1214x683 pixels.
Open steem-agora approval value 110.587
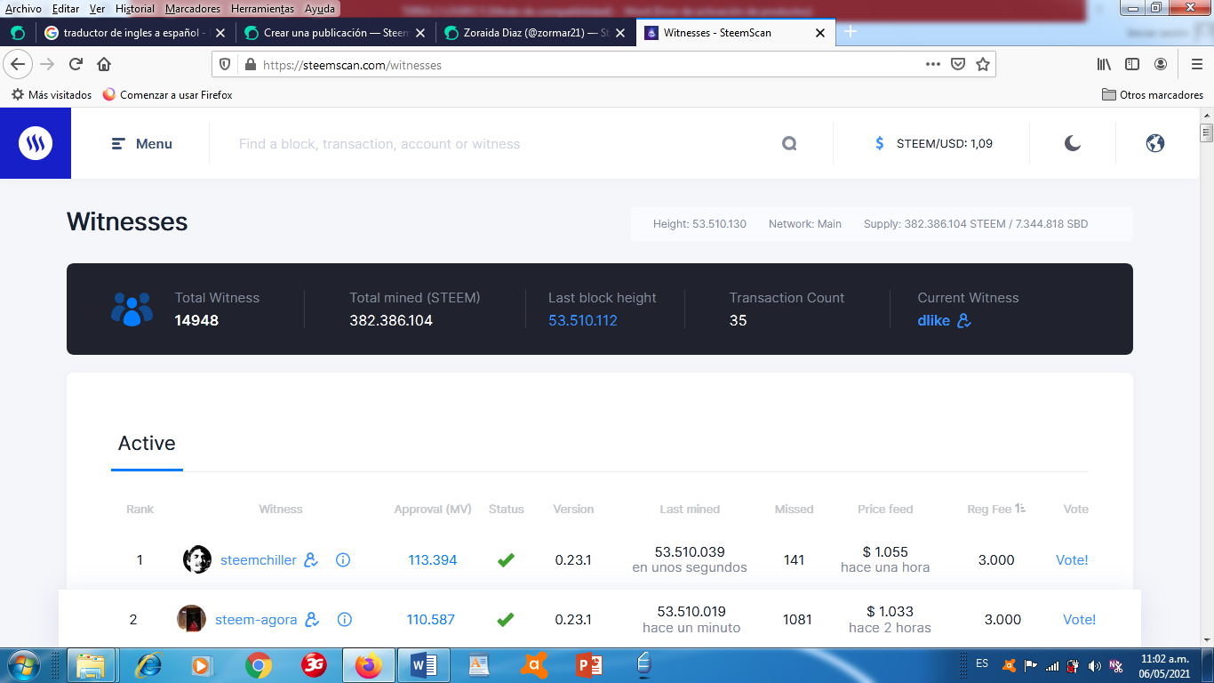pyautogui.click(x=431, y=620)
